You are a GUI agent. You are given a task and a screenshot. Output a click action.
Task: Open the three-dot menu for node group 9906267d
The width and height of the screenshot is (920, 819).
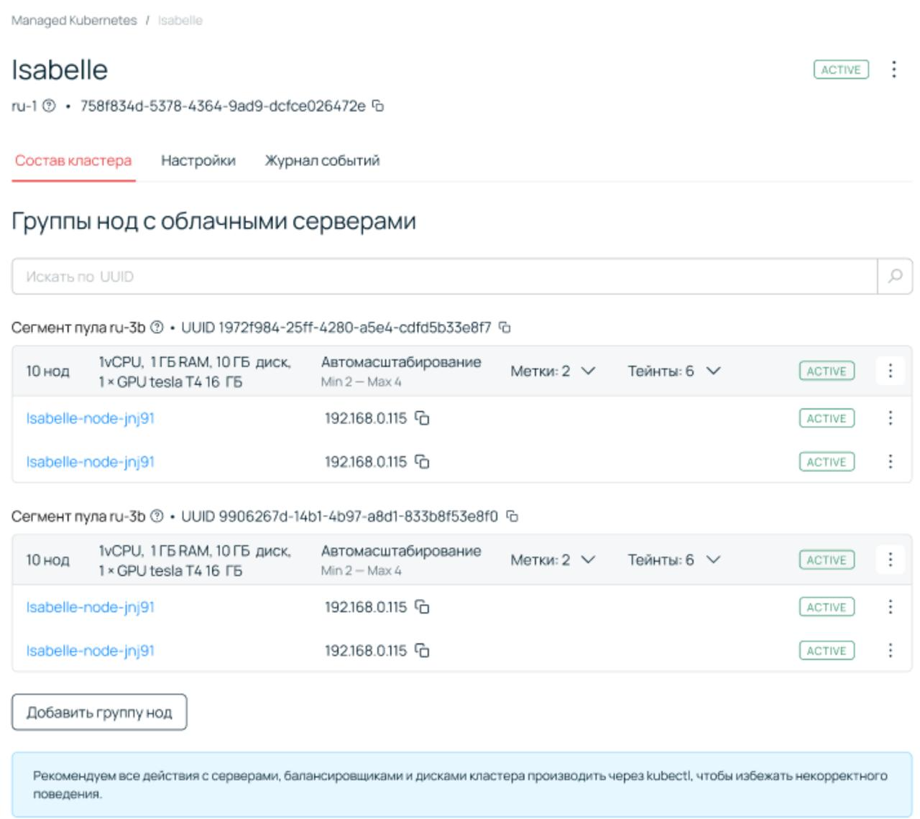890,560
